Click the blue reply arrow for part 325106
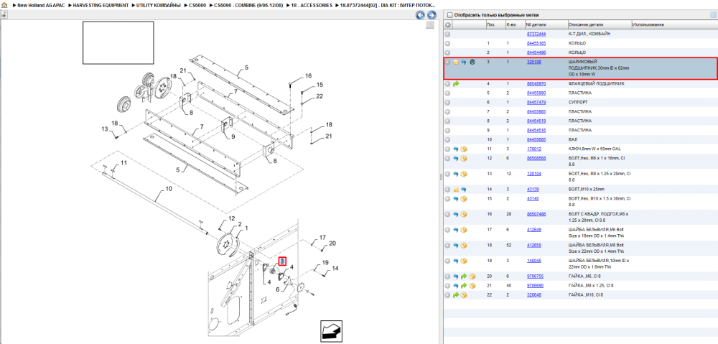The width and height of the screenshot is (718, 344). tap(463, 62)
